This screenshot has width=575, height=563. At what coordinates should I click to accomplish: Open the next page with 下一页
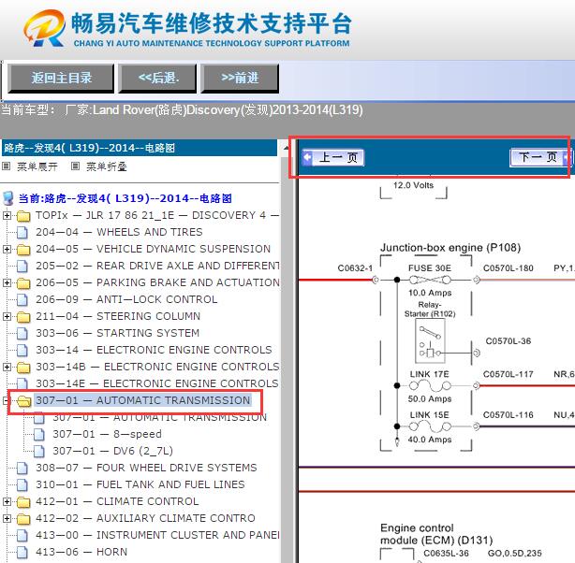pyautogui.click(x=540, y=157)
